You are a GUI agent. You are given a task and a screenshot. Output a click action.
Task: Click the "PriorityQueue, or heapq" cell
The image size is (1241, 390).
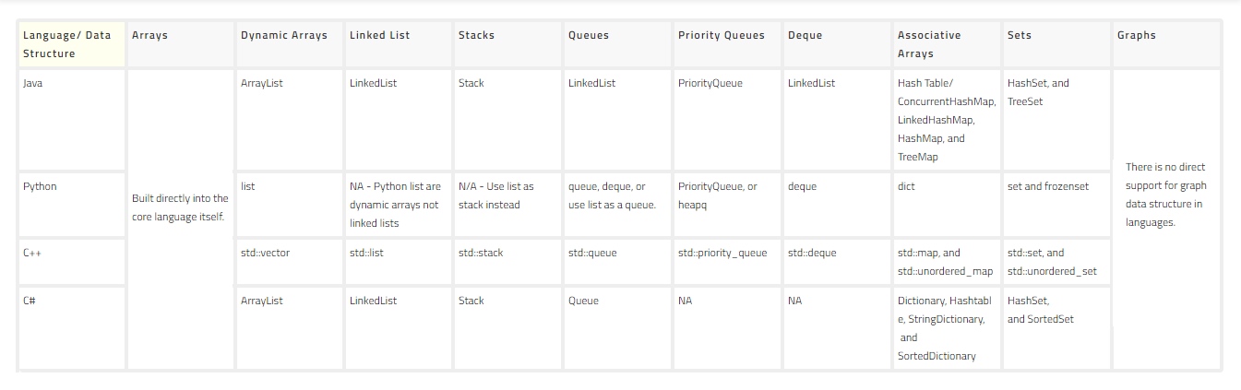pyautogui.click(x=717, y=195)
